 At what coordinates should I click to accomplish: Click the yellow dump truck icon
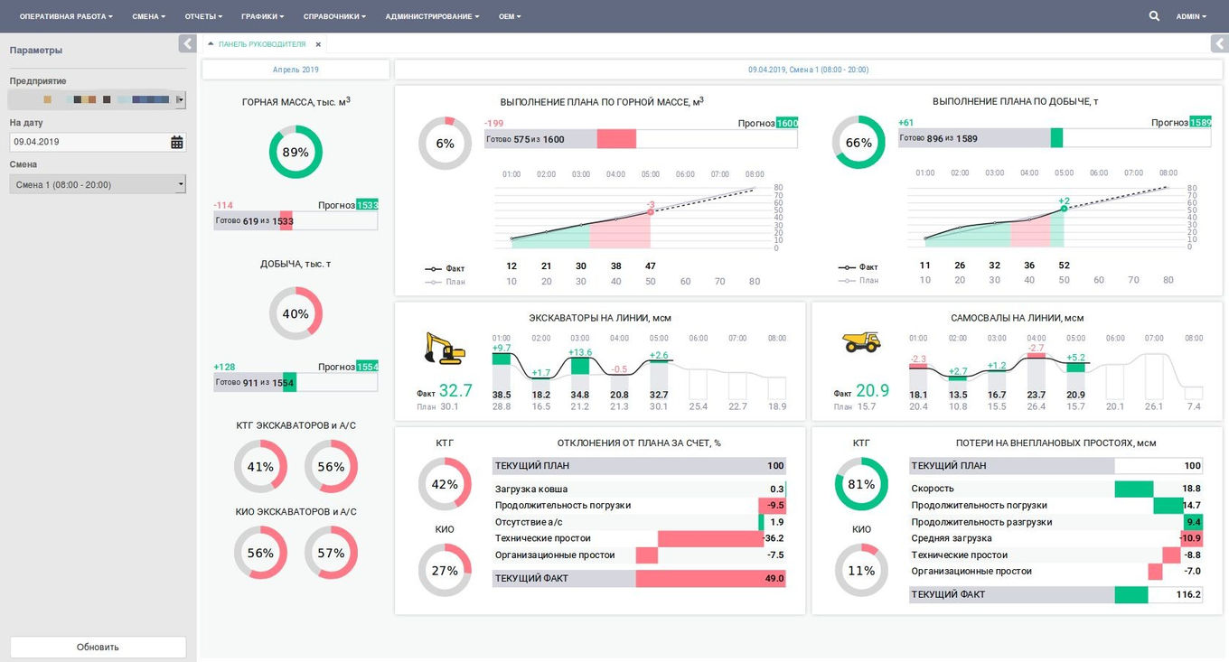click(x=861, y=341)
